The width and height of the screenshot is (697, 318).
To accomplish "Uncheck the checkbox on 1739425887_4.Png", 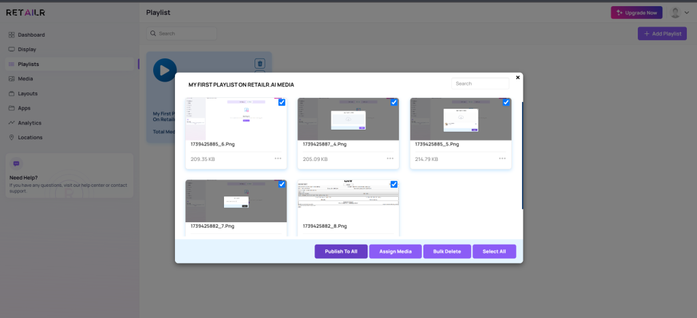I will 393,103.
